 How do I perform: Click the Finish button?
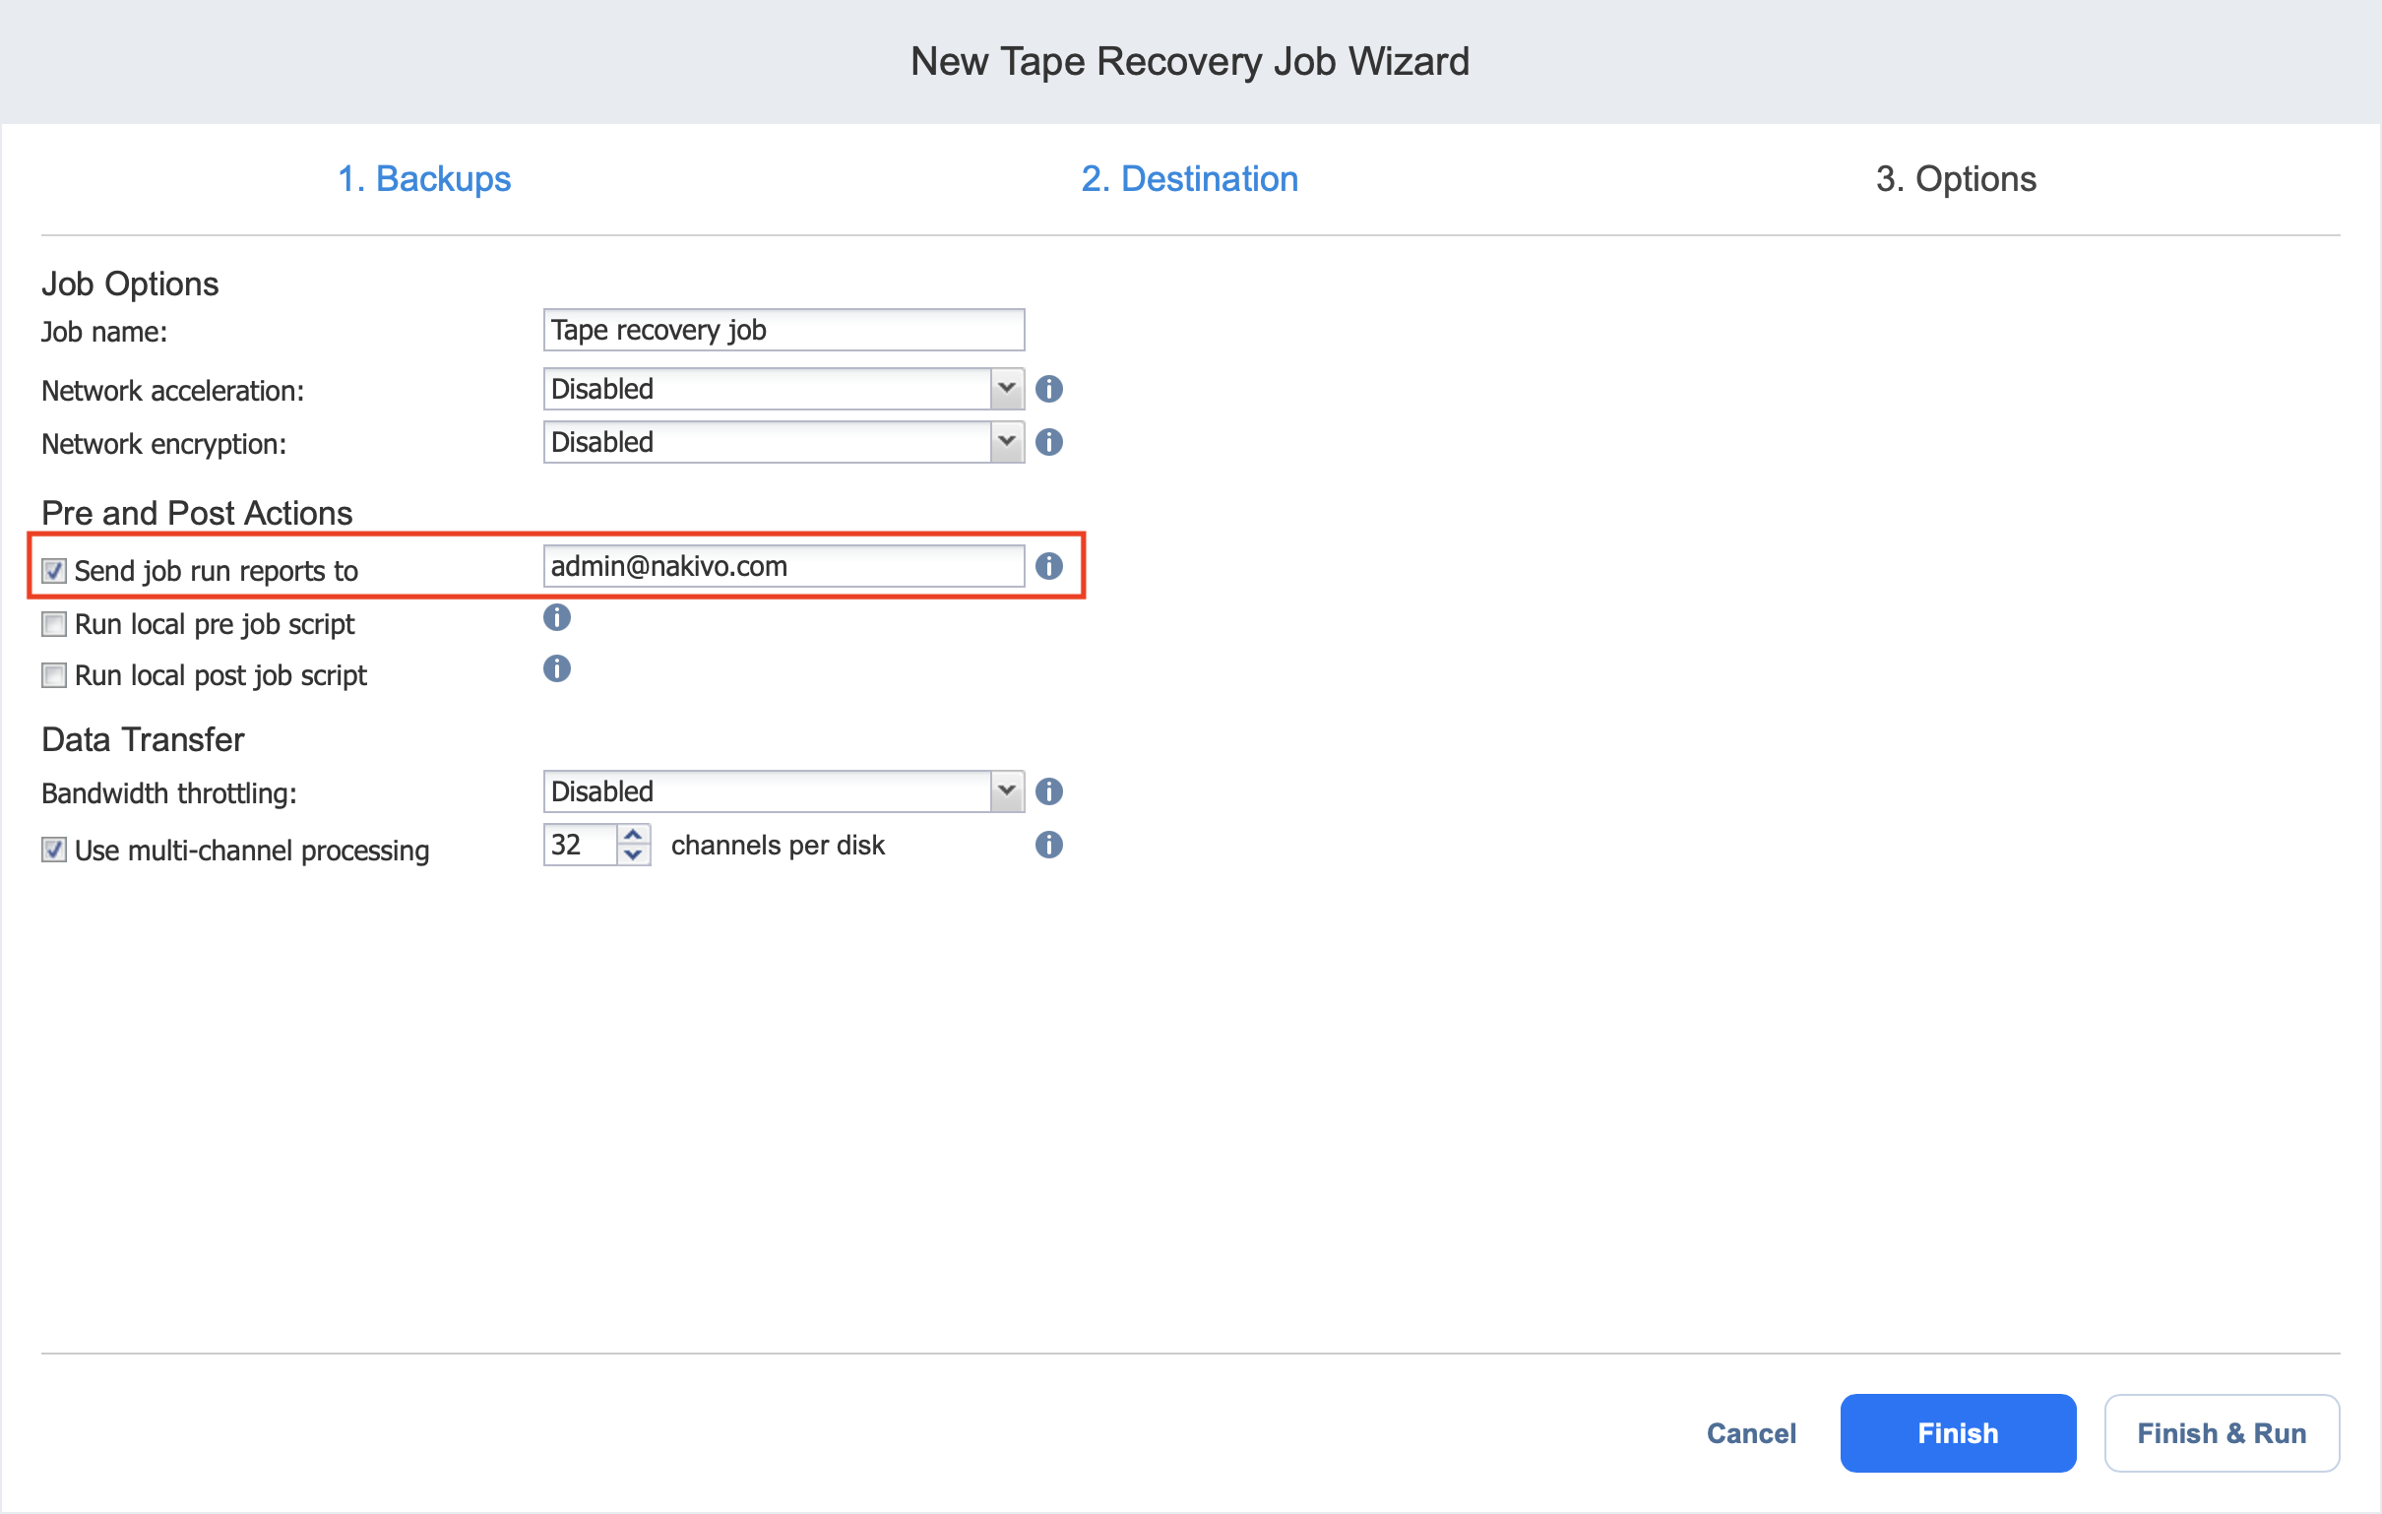pyautogui.click(x=1958, y=1433)
